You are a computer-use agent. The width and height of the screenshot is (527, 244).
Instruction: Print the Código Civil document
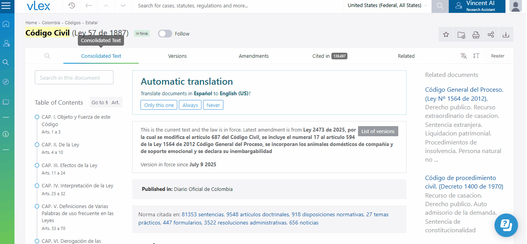476,35
